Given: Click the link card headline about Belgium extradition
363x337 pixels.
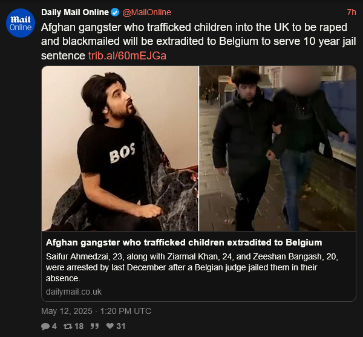Looking at the screenshot, I should pos(184,242).
